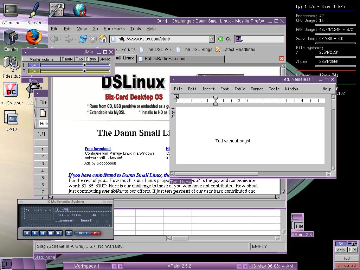Adjust the right channel volume slider in dMix
This screenshot has height=270, width=360.
coord(75,71)
